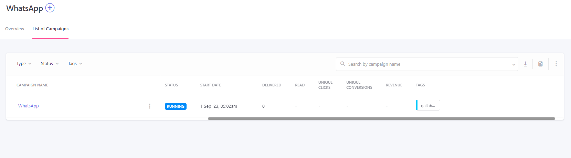Screen dimensions: 571x158
Task: Click the Search by campaign name field
Action: (427, 64)
